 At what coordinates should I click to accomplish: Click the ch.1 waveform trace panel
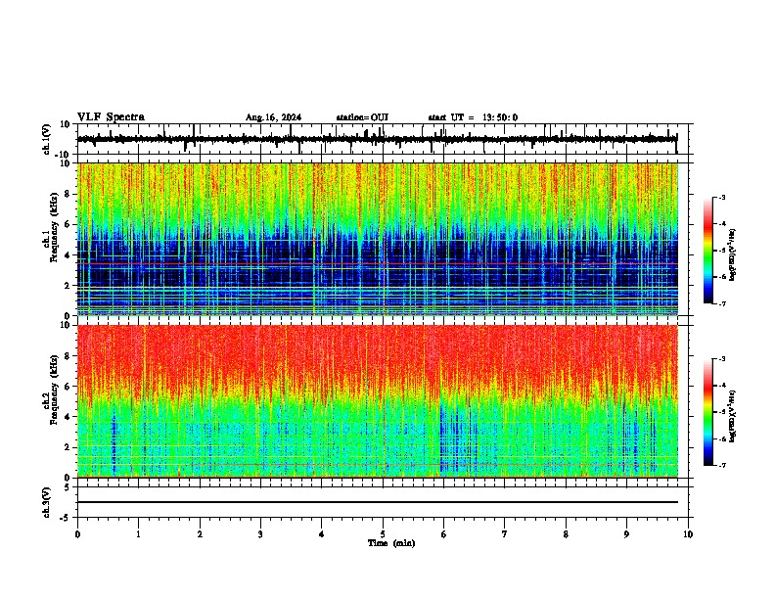[382, 139]
